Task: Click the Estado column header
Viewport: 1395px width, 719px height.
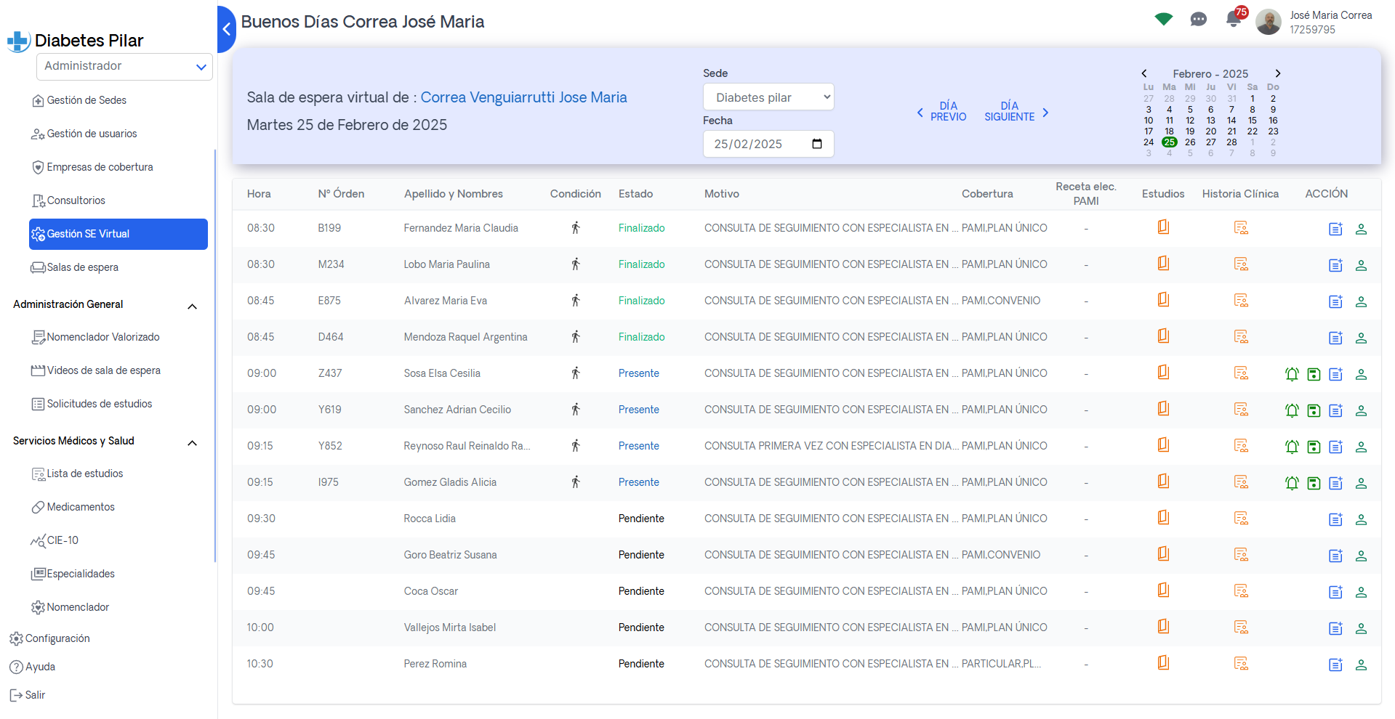Action: 635,194
